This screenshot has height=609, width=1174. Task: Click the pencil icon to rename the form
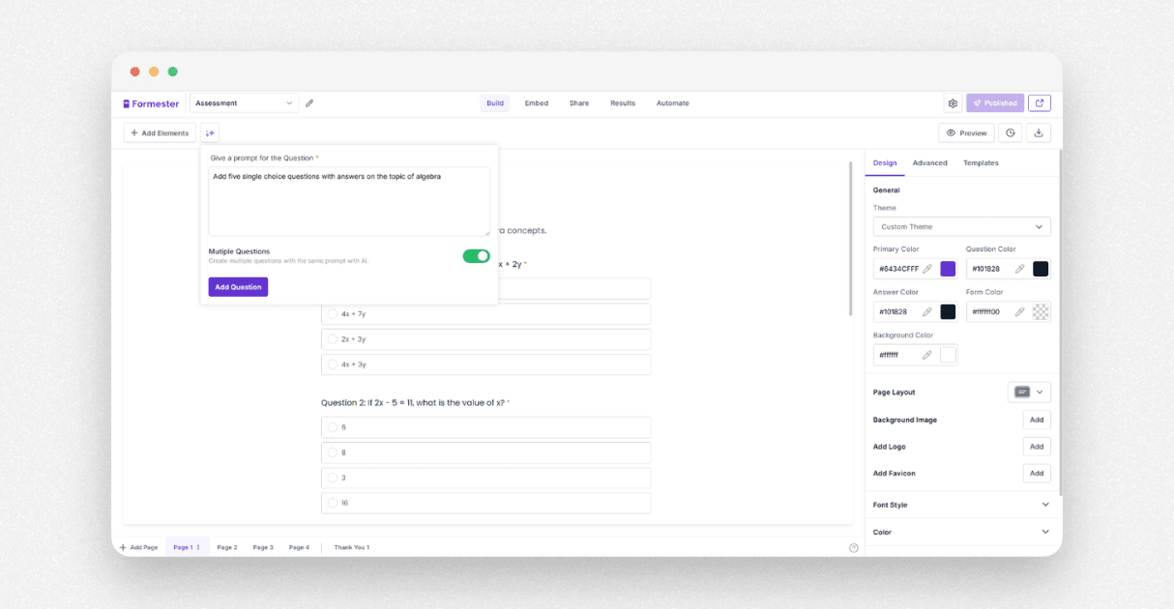(x=309, y=102)
